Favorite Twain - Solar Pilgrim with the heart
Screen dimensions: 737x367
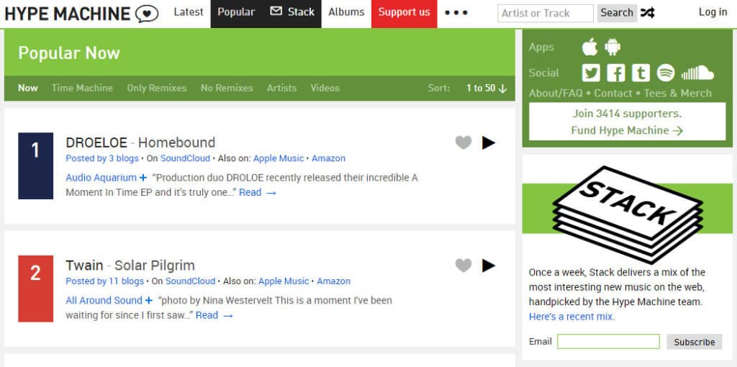coord(463,266)
